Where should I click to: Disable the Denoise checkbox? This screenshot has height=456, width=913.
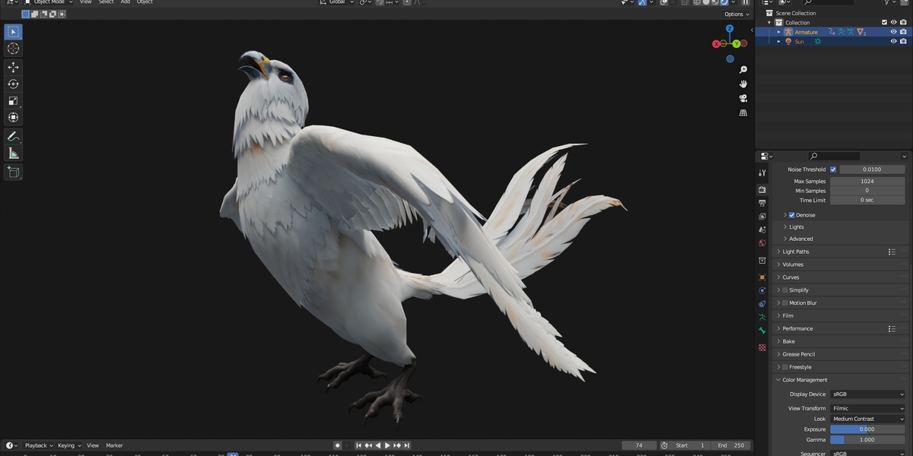pyautogui.click(x=792, y=215)
